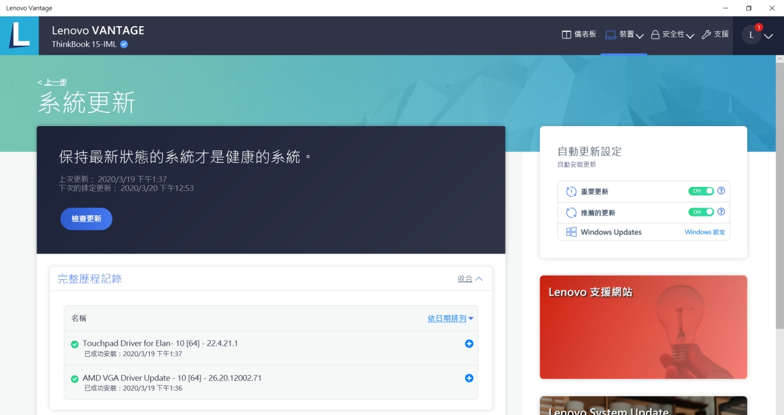Screen dimensions: 784x415
Task: Maximize or restore the Lenovo Vantage window
Action: pos(749,8)
